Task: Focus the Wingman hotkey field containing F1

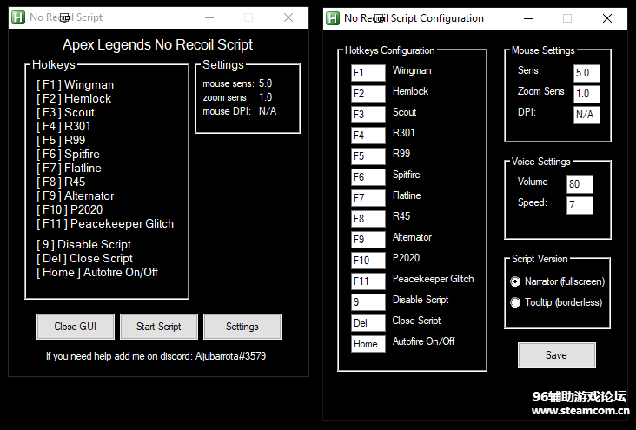Action: [x=368, y=73]
